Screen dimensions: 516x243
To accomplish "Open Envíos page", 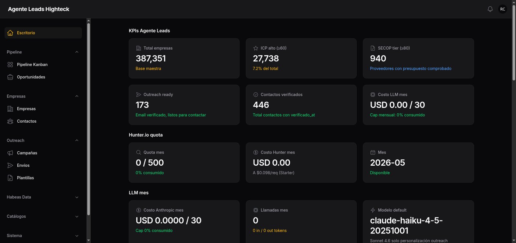I will tap(43, 165).
